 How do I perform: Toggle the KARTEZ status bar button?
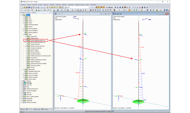97,112
